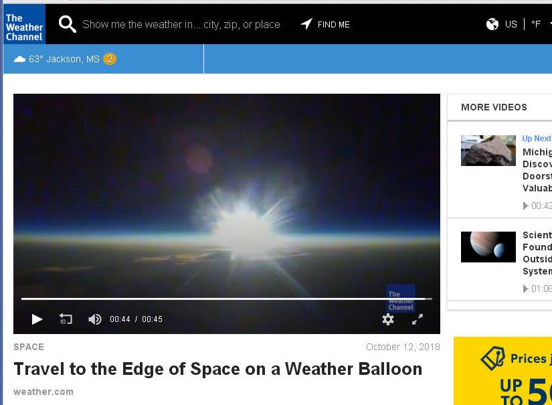552x405 pixels.
Task: Play the weather balloon video
Action: [37, 319]
